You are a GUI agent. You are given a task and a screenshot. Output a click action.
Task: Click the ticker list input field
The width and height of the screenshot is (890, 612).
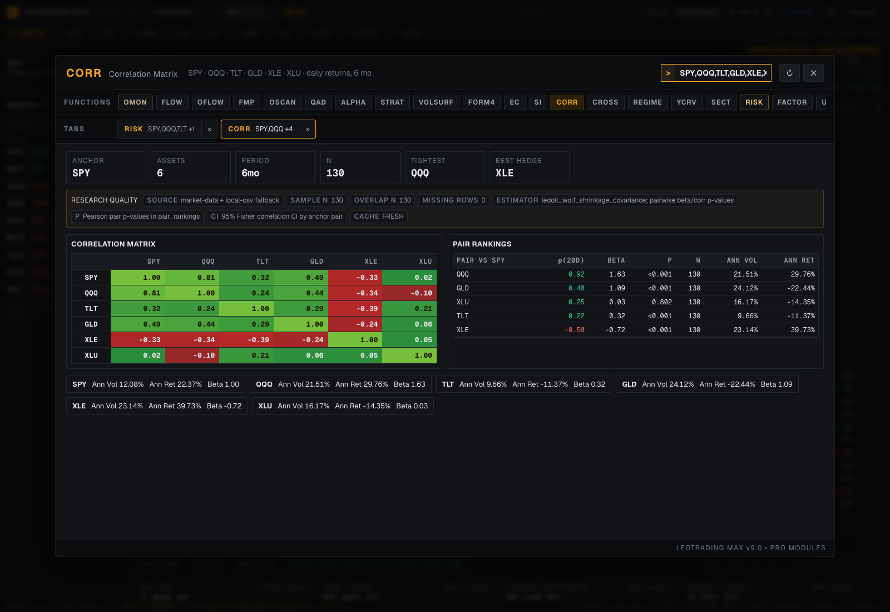[x=723, y=73]
